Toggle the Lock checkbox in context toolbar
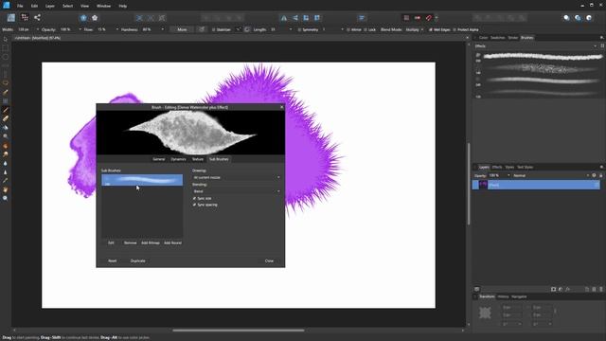The height and width of the screenshot is (341, 606). [365, 29]
